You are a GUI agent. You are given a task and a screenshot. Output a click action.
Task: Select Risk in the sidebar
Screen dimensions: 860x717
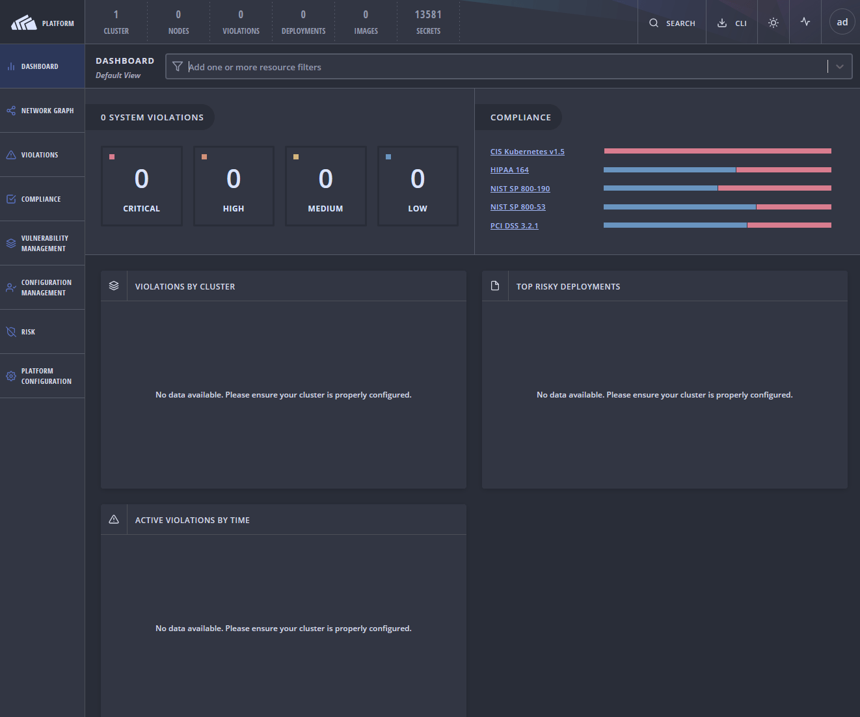[42, 332]
